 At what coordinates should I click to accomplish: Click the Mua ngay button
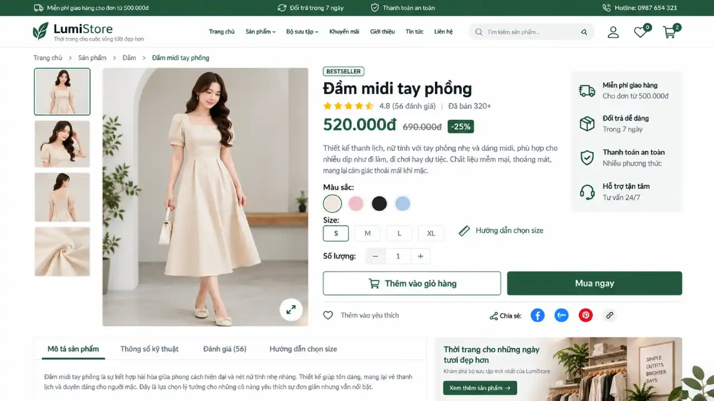pyautogui.click(x=595, y=283)
